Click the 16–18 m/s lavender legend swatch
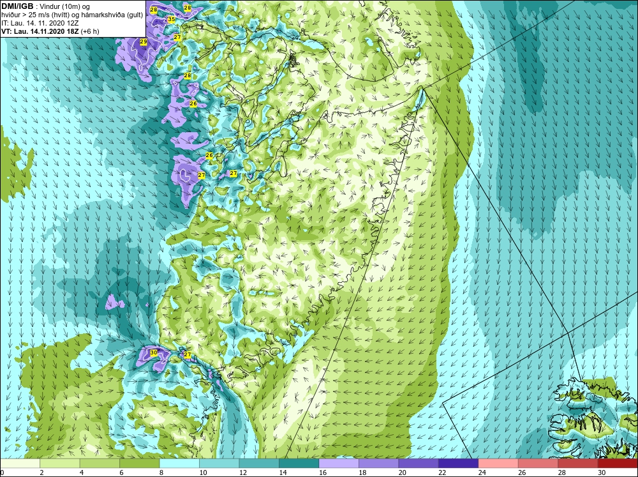This screenshot has height=477, width=638. pyautogui.click(x=339, y=463)
